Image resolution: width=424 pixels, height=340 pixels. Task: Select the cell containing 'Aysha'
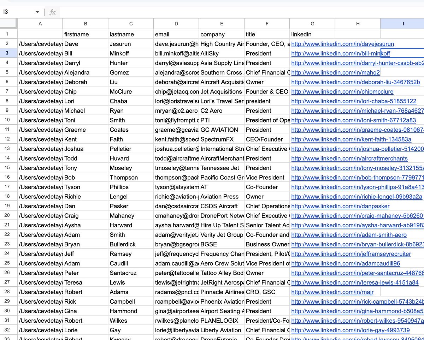pos(86,225)
